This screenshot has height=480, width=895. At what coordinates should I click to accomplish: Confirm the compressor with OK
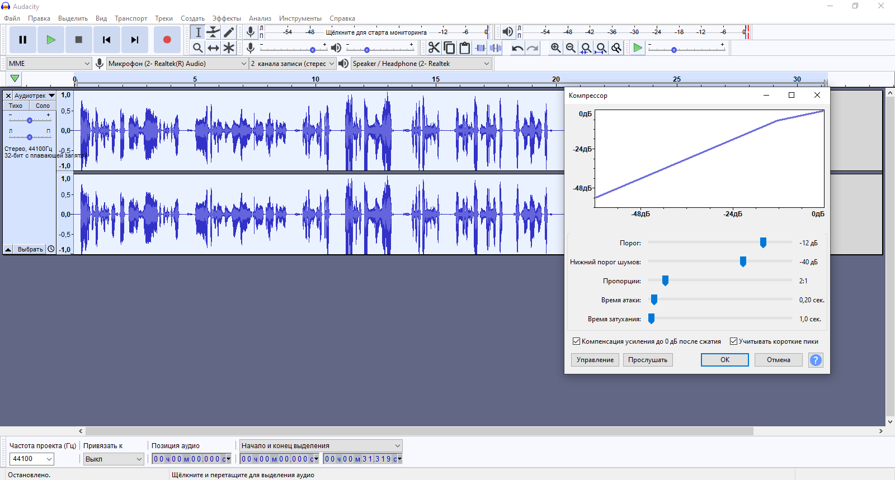coord(725,360)
